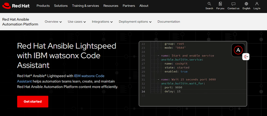Open the Products menu

(43, 6)
